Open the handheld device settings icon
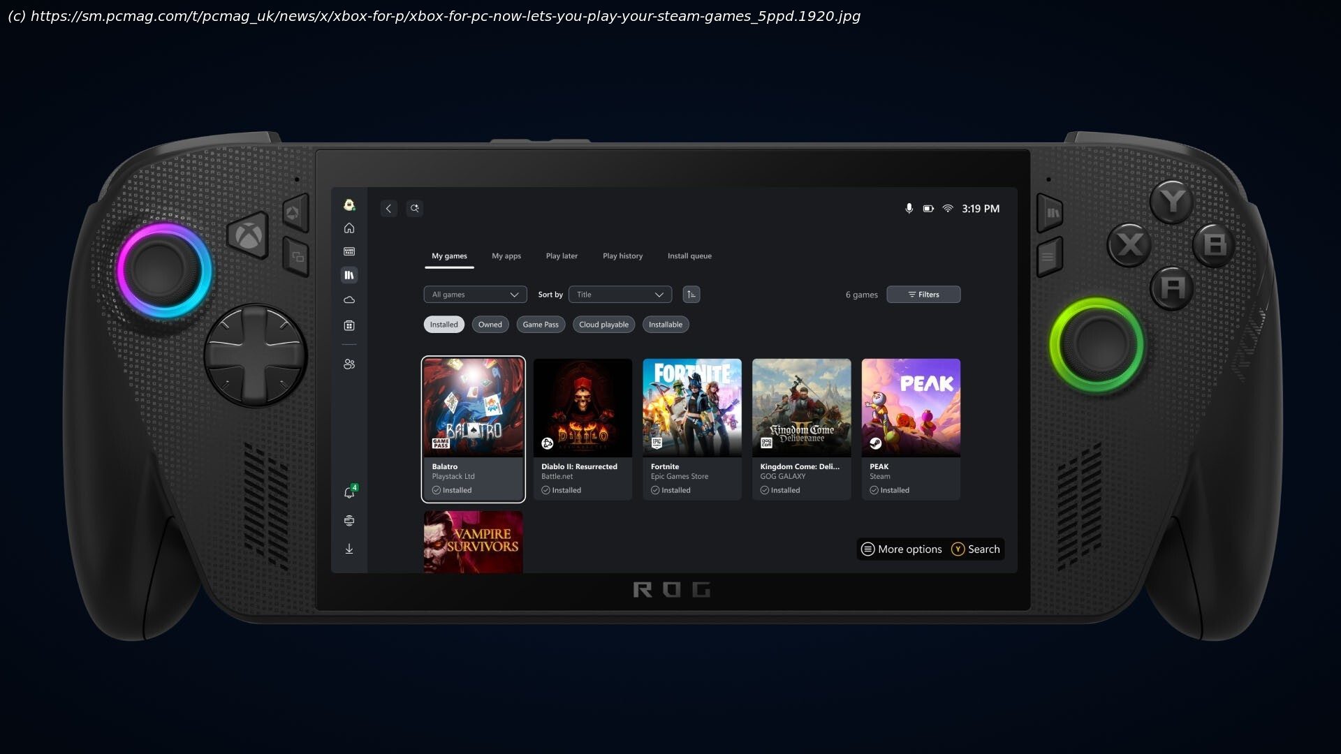 [x=349, y=521]
